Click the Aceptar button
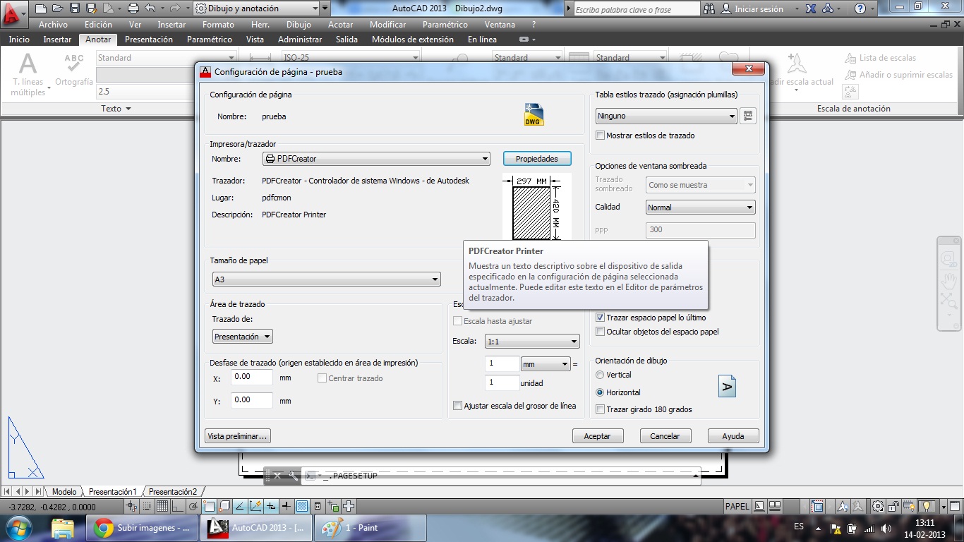The image size is (964, 542). coord(597,436)
